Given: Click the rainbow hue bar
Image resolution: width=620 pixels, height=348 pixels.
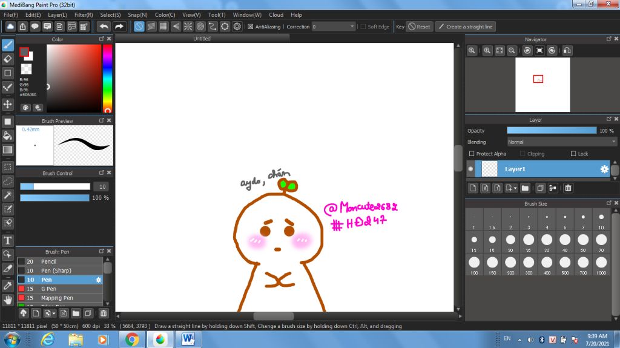Looking at the screenshot, I should pyautogui.click(x=108, y=78).
